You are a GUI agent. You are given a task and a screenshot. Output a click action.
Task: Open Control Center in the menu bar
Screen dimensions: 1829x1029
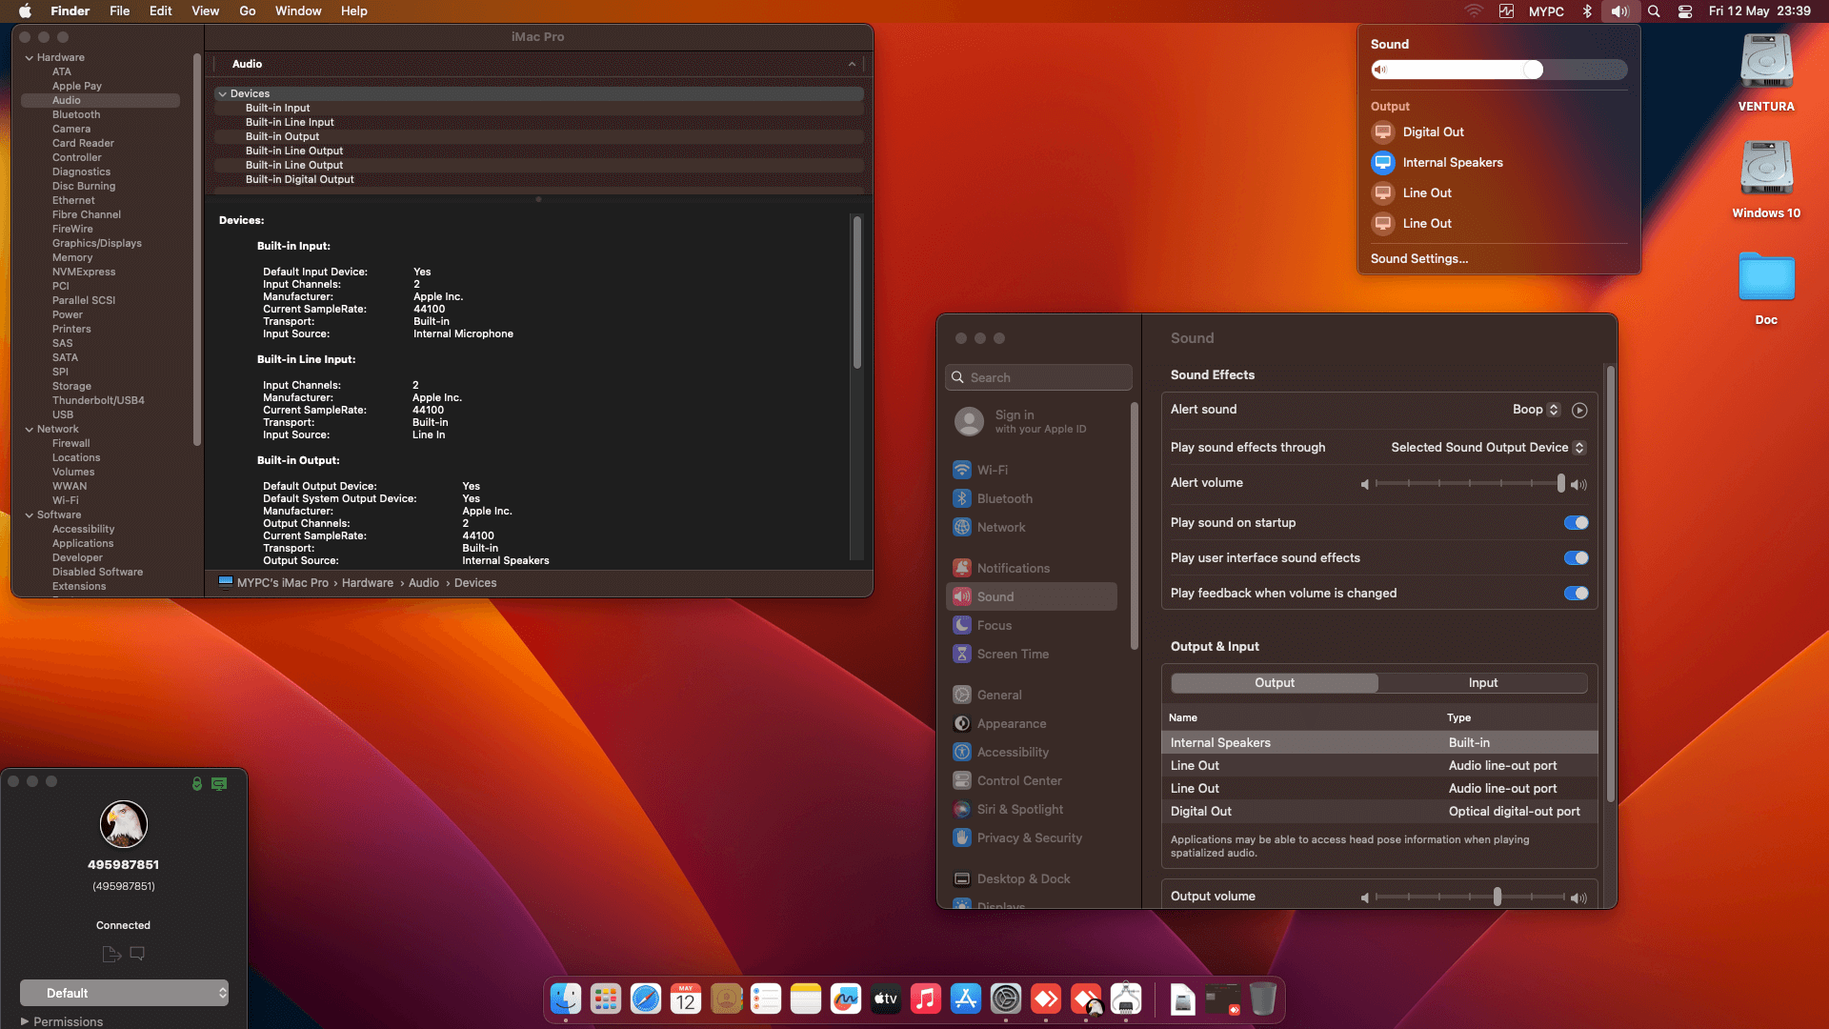click(x=1685, y=11)
